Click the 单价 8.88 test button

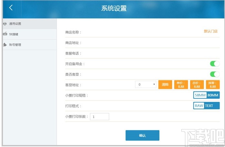tap(181, 84)
